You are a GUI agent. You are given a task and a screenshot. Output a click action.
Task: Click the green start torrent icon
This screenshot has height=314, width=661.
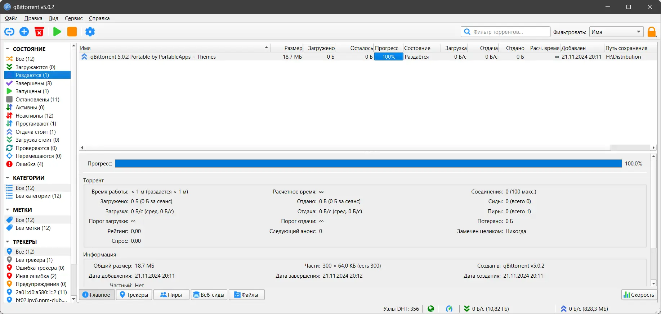57,32
